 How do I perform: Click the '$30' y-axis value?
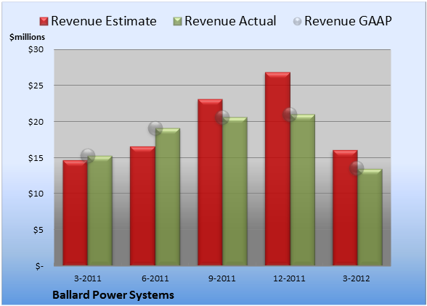(36, 49)
